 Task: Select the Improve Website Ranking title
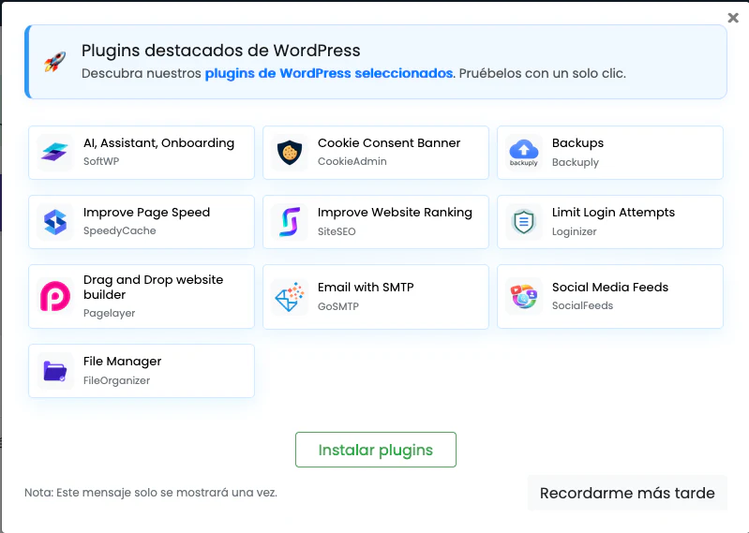point(395,213)
